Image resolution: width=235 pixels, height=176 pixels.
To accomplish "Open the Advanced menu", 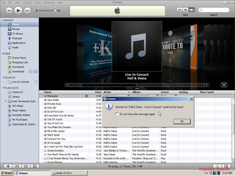I will [49, 3].
